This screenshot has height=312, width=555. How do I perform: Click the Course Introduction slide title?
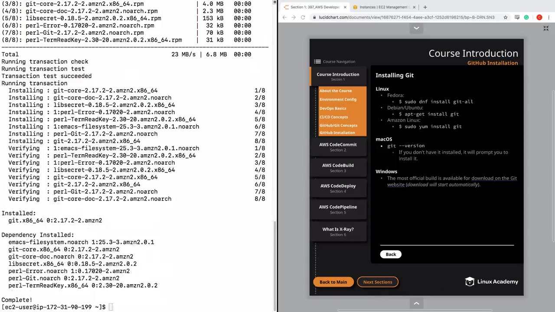click(x=473, y=53)
